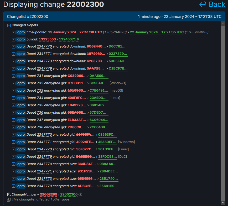Open new buildid link 13240071
Screen dimensions: 228x206
[68, 39]
